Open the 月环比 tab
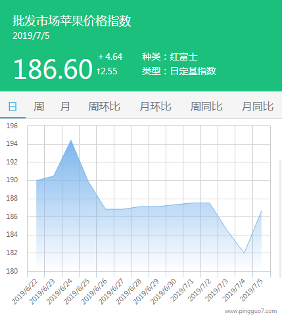This screenshot has width=282, height=319. [x=155, y=107]
